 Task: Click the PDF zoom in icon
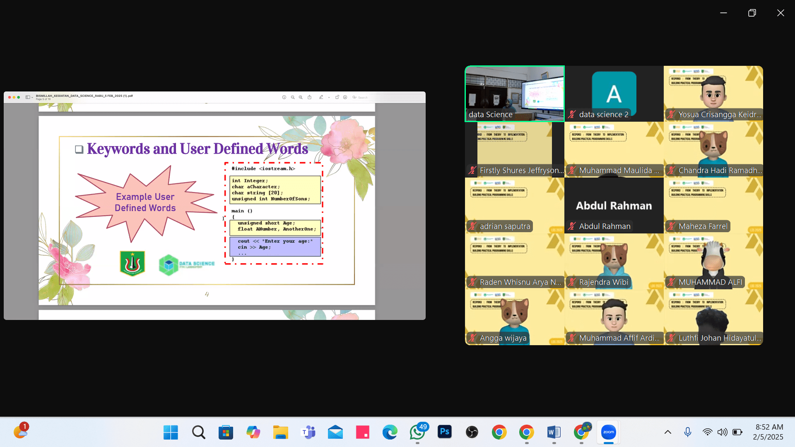[301, 97]
